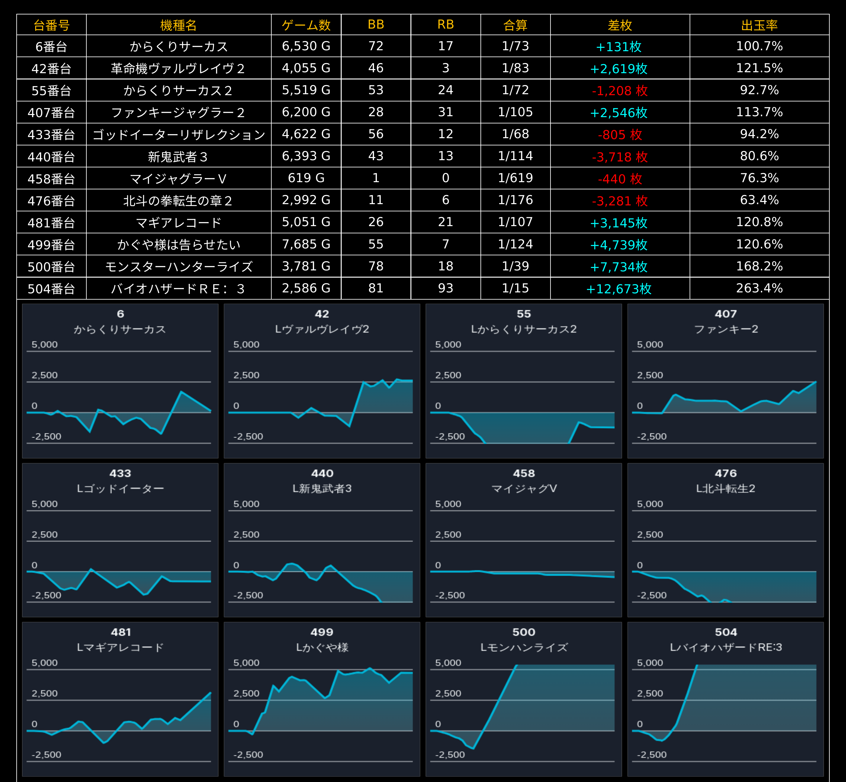The image size is (846, 782).
Task: Open the L新鬼武者3 chart for machine 440
Action: pos(322,540)
